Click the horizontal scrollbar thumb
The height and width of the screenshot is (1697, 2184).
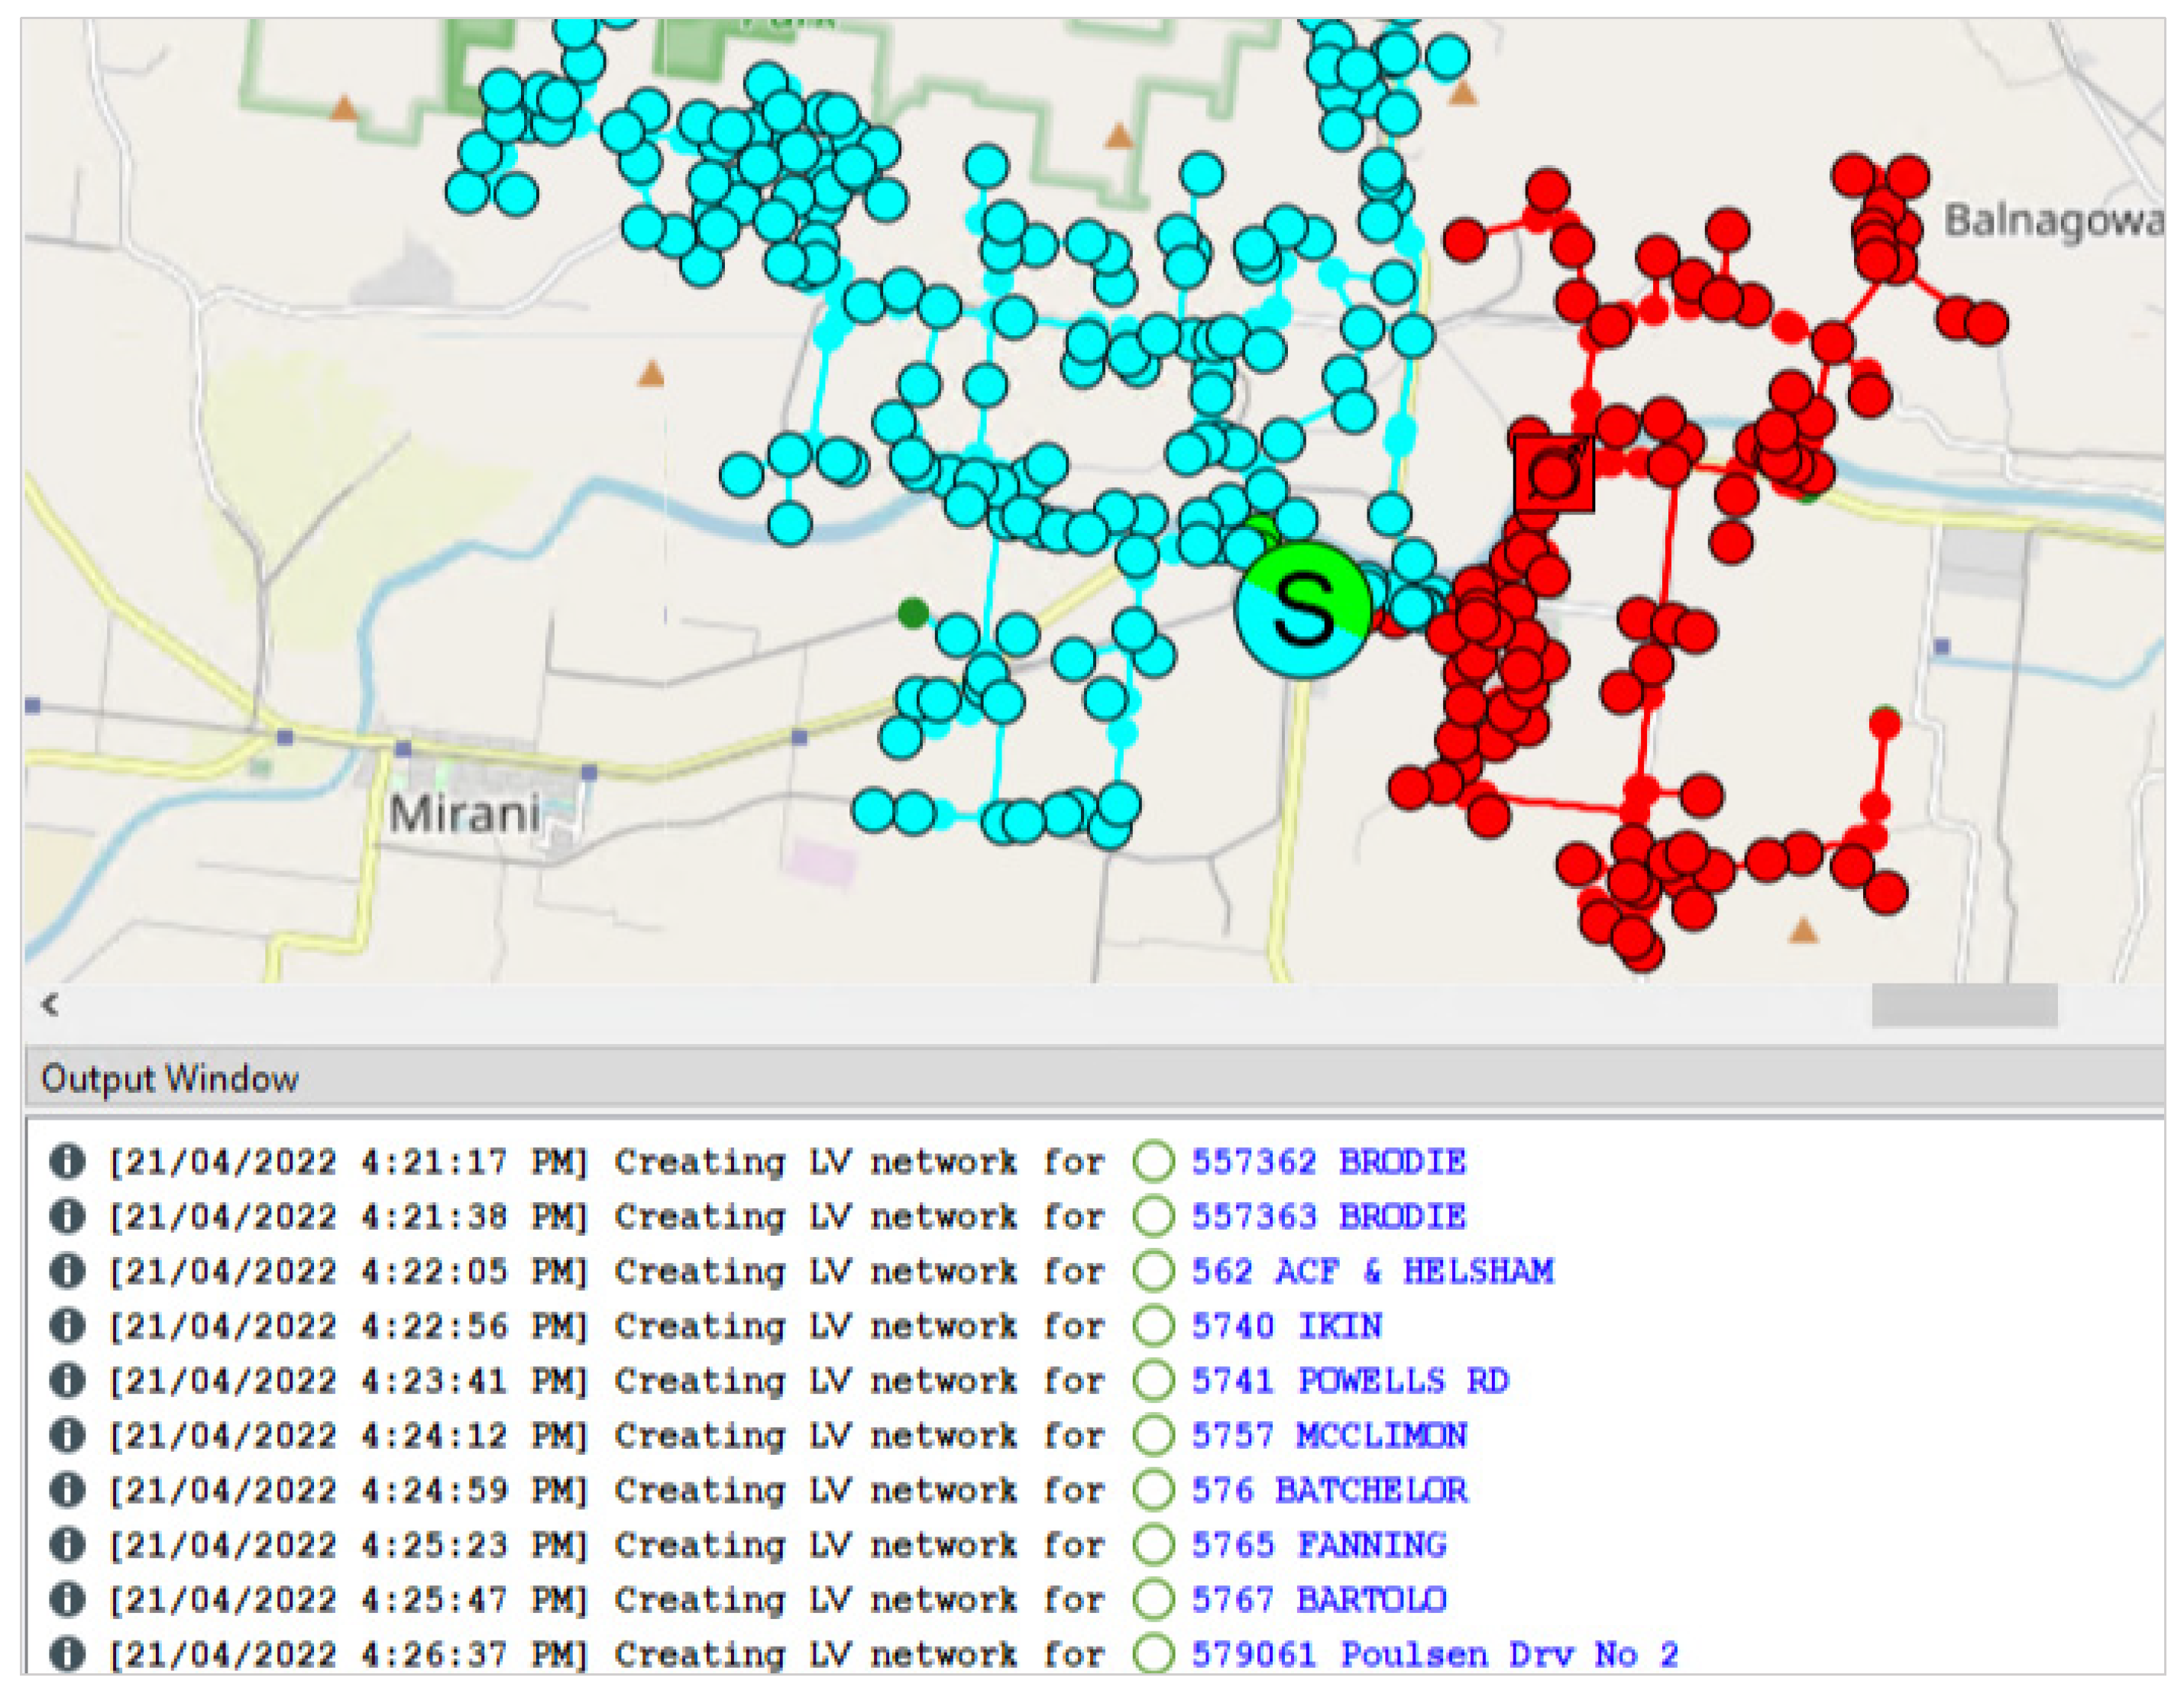[1963, 1004]
